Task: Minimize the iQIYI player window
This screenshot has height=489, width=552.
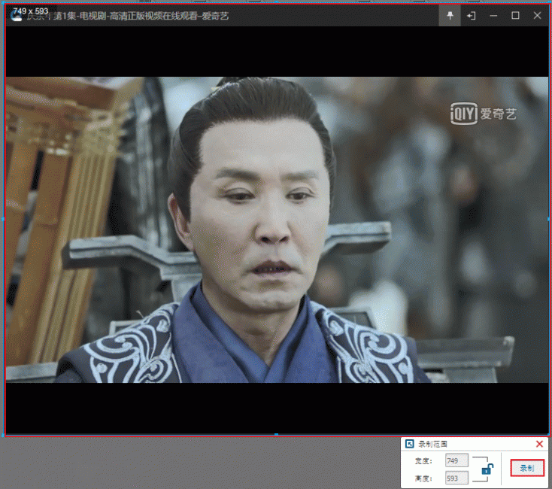Action: (x=493, y=16)
